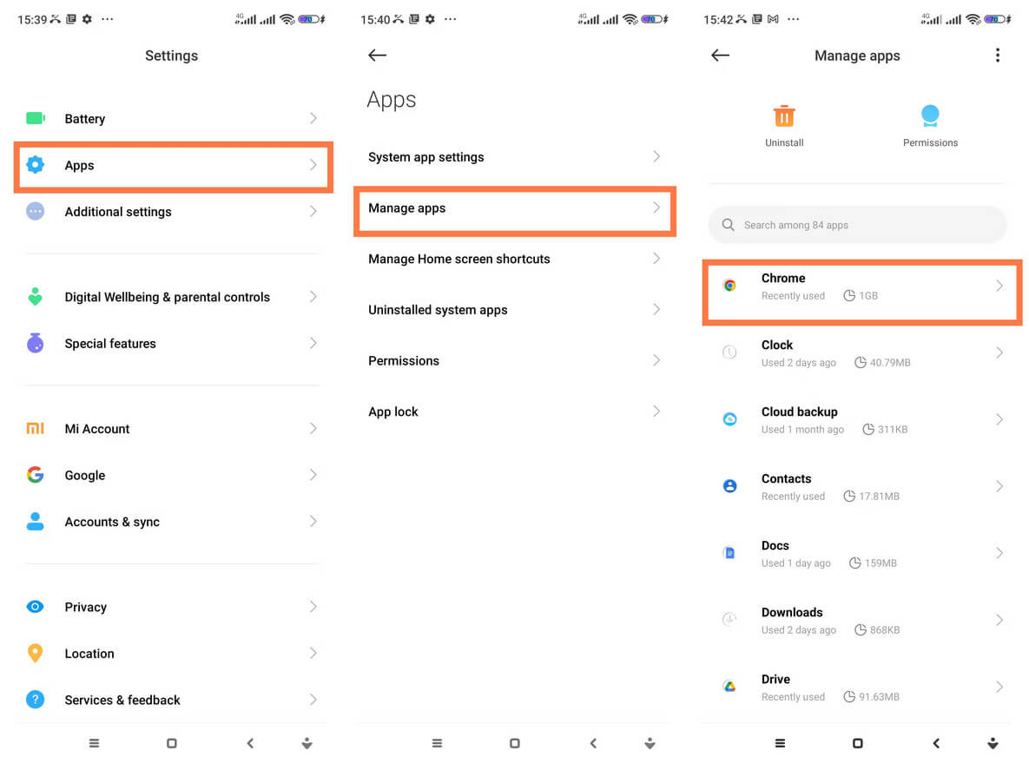Tap the Gmail notification icon in Manage apps status bar
Viewport: 1029px width, 764px height.
[773, 19]
